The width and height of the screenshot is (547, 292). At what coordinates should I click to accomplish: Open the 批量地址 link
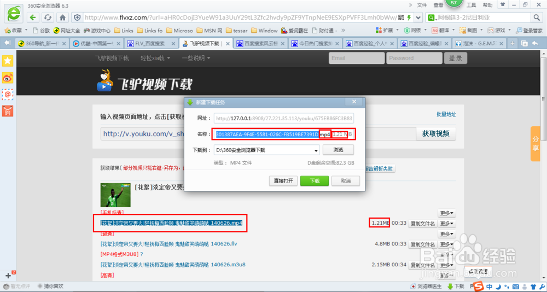point(446,114)
